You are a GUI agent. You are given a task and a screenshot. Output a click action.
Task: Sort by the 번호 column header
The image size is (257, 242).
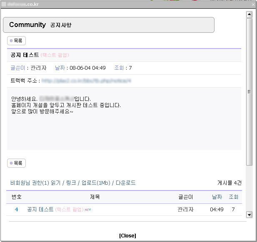point(17,197)
